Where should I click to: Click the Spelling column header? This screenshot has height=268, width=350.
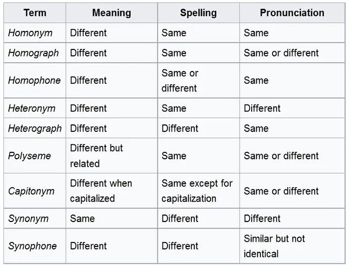[x=198, y=13]
